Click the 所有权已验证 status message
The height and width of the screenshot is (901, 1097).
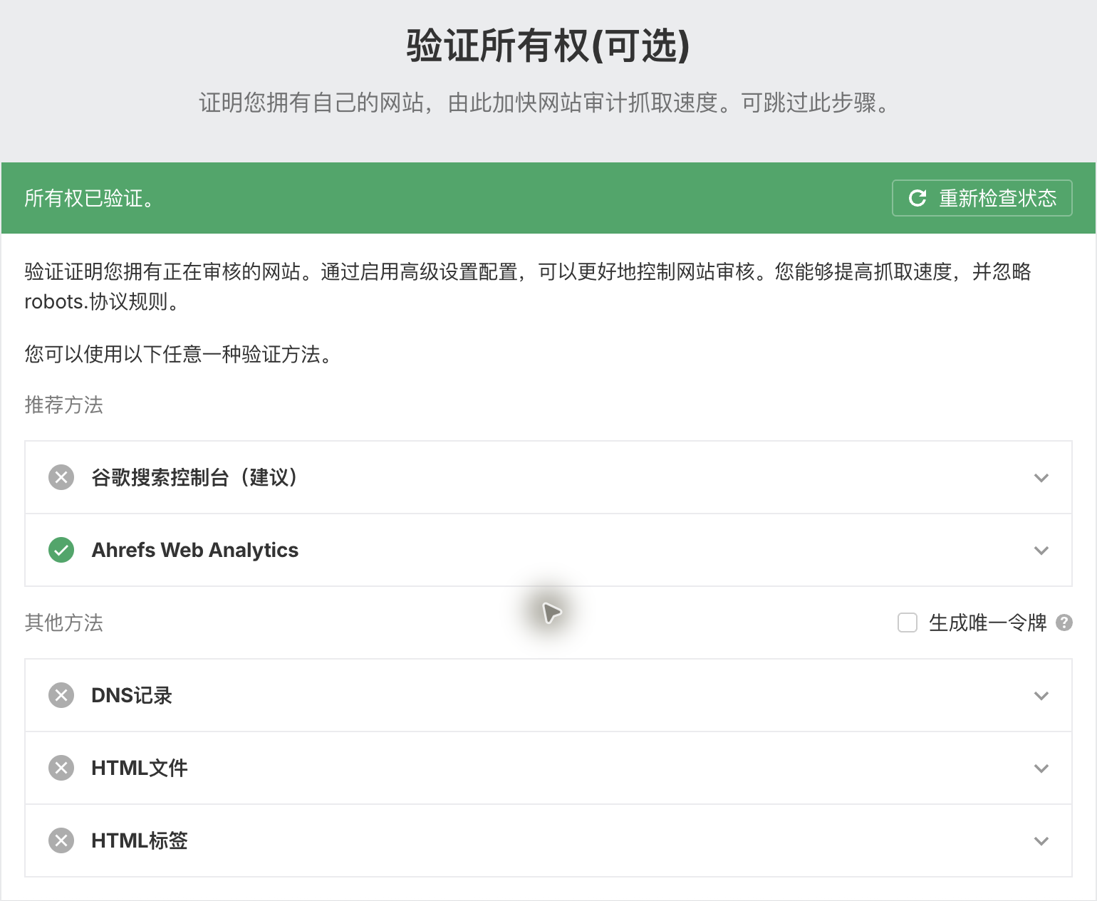(90, 198)
